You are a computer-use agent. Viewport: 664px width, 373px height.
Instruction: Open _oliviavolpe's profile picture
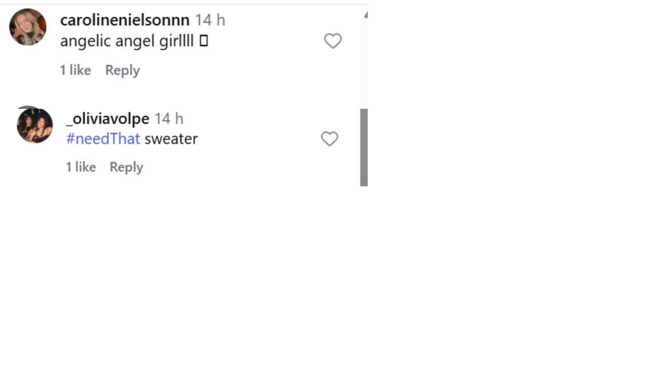coord(35,125)
